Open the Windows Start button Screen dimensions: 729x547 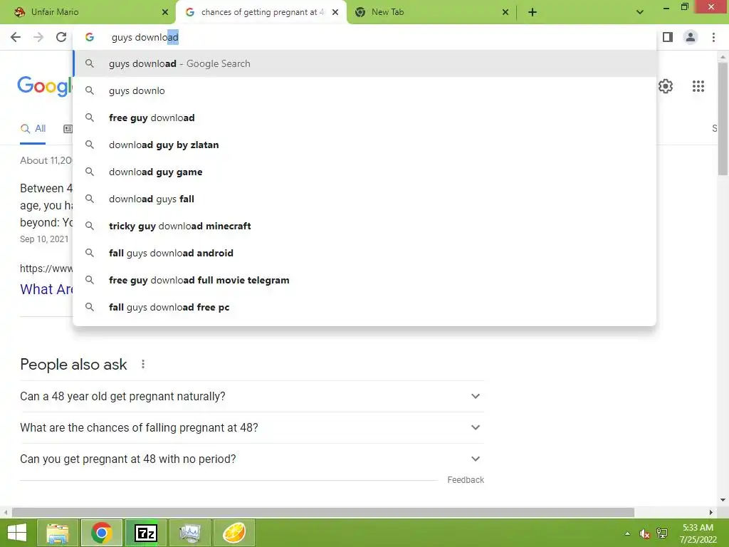tap(17, 533)
